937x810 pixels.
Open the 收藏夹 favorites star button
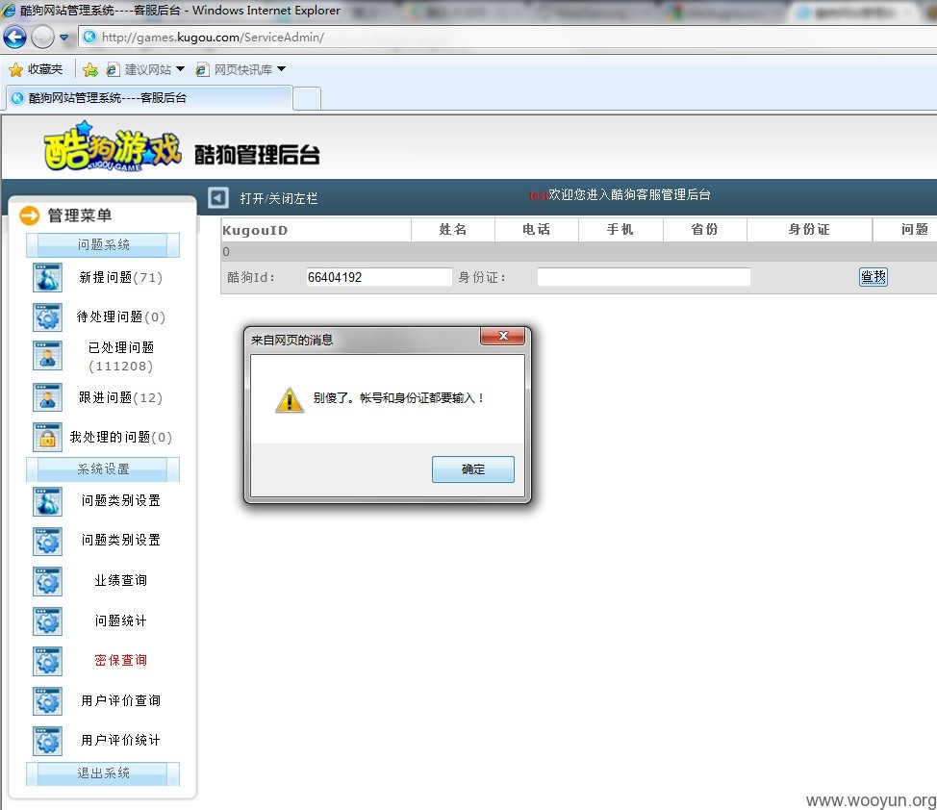36,69
